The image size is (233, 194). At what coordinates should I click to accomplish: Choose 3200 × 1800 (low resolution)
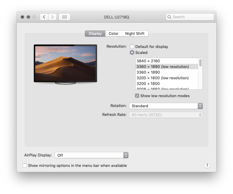[x=167, y=78]
